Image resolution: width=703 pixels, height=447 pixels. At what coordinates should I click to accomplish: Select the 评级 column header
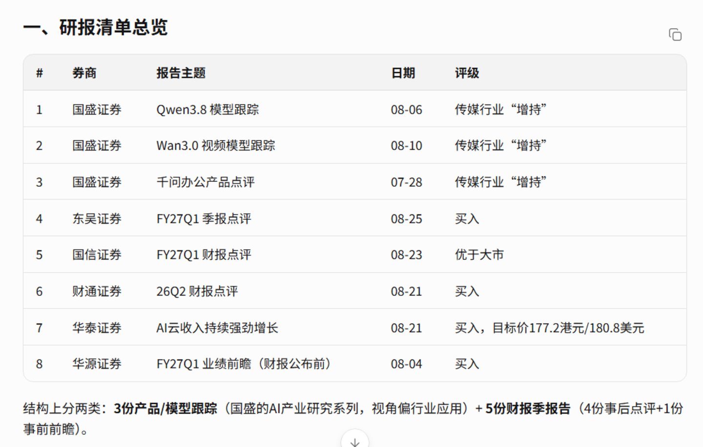coord(467,73)
